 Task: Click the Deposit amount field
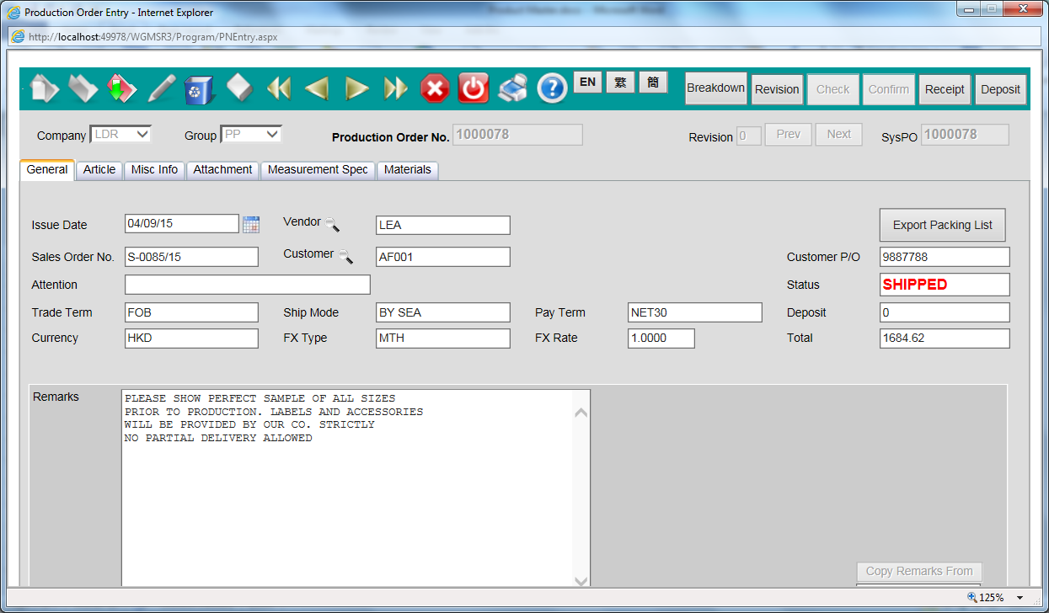point(945,312)
